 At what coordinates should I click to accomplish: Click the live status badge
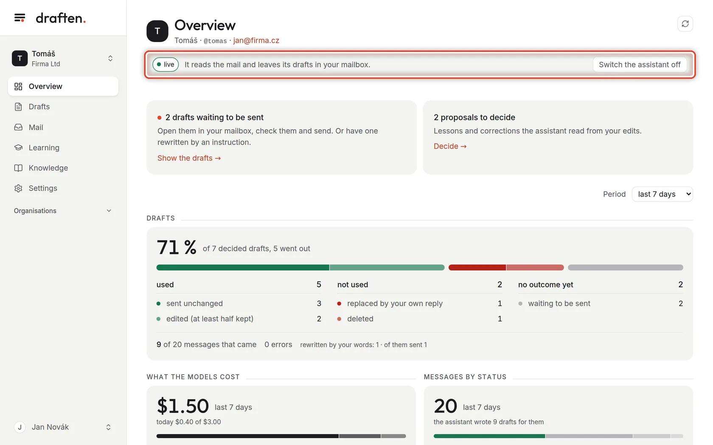(x=166, y=64)
